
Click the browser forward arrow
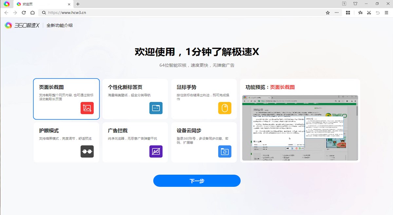pyautogui.click(x=15, y=13)
